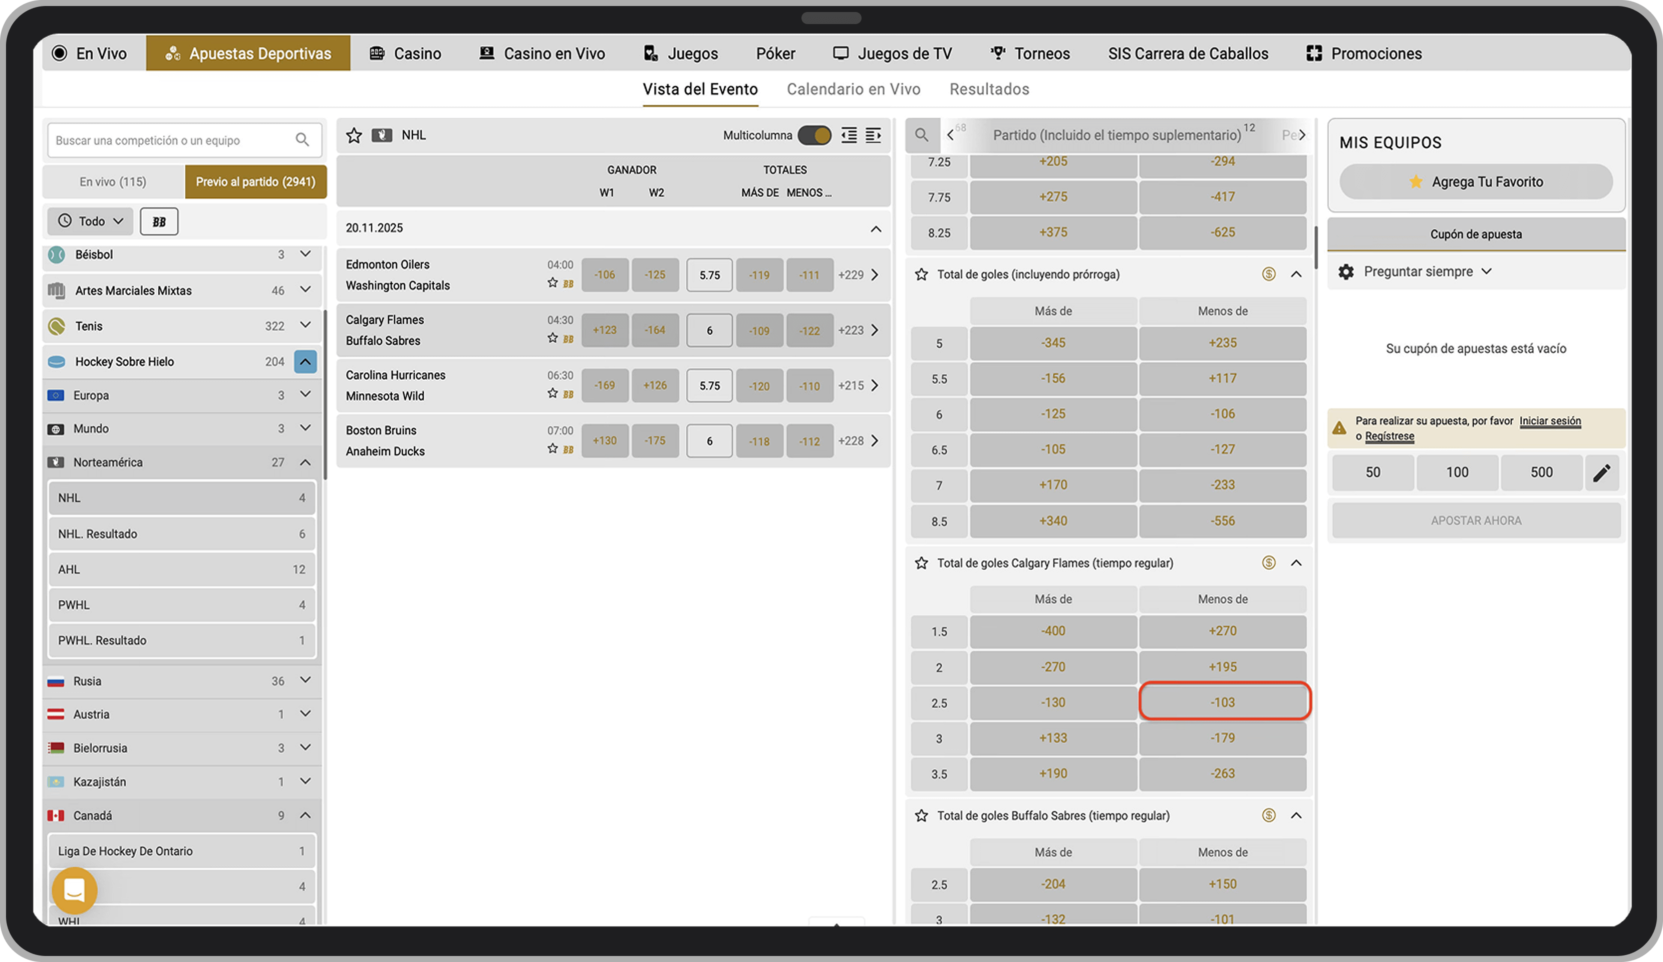Click the NHL league favorite star

click(x=354, y=135)
